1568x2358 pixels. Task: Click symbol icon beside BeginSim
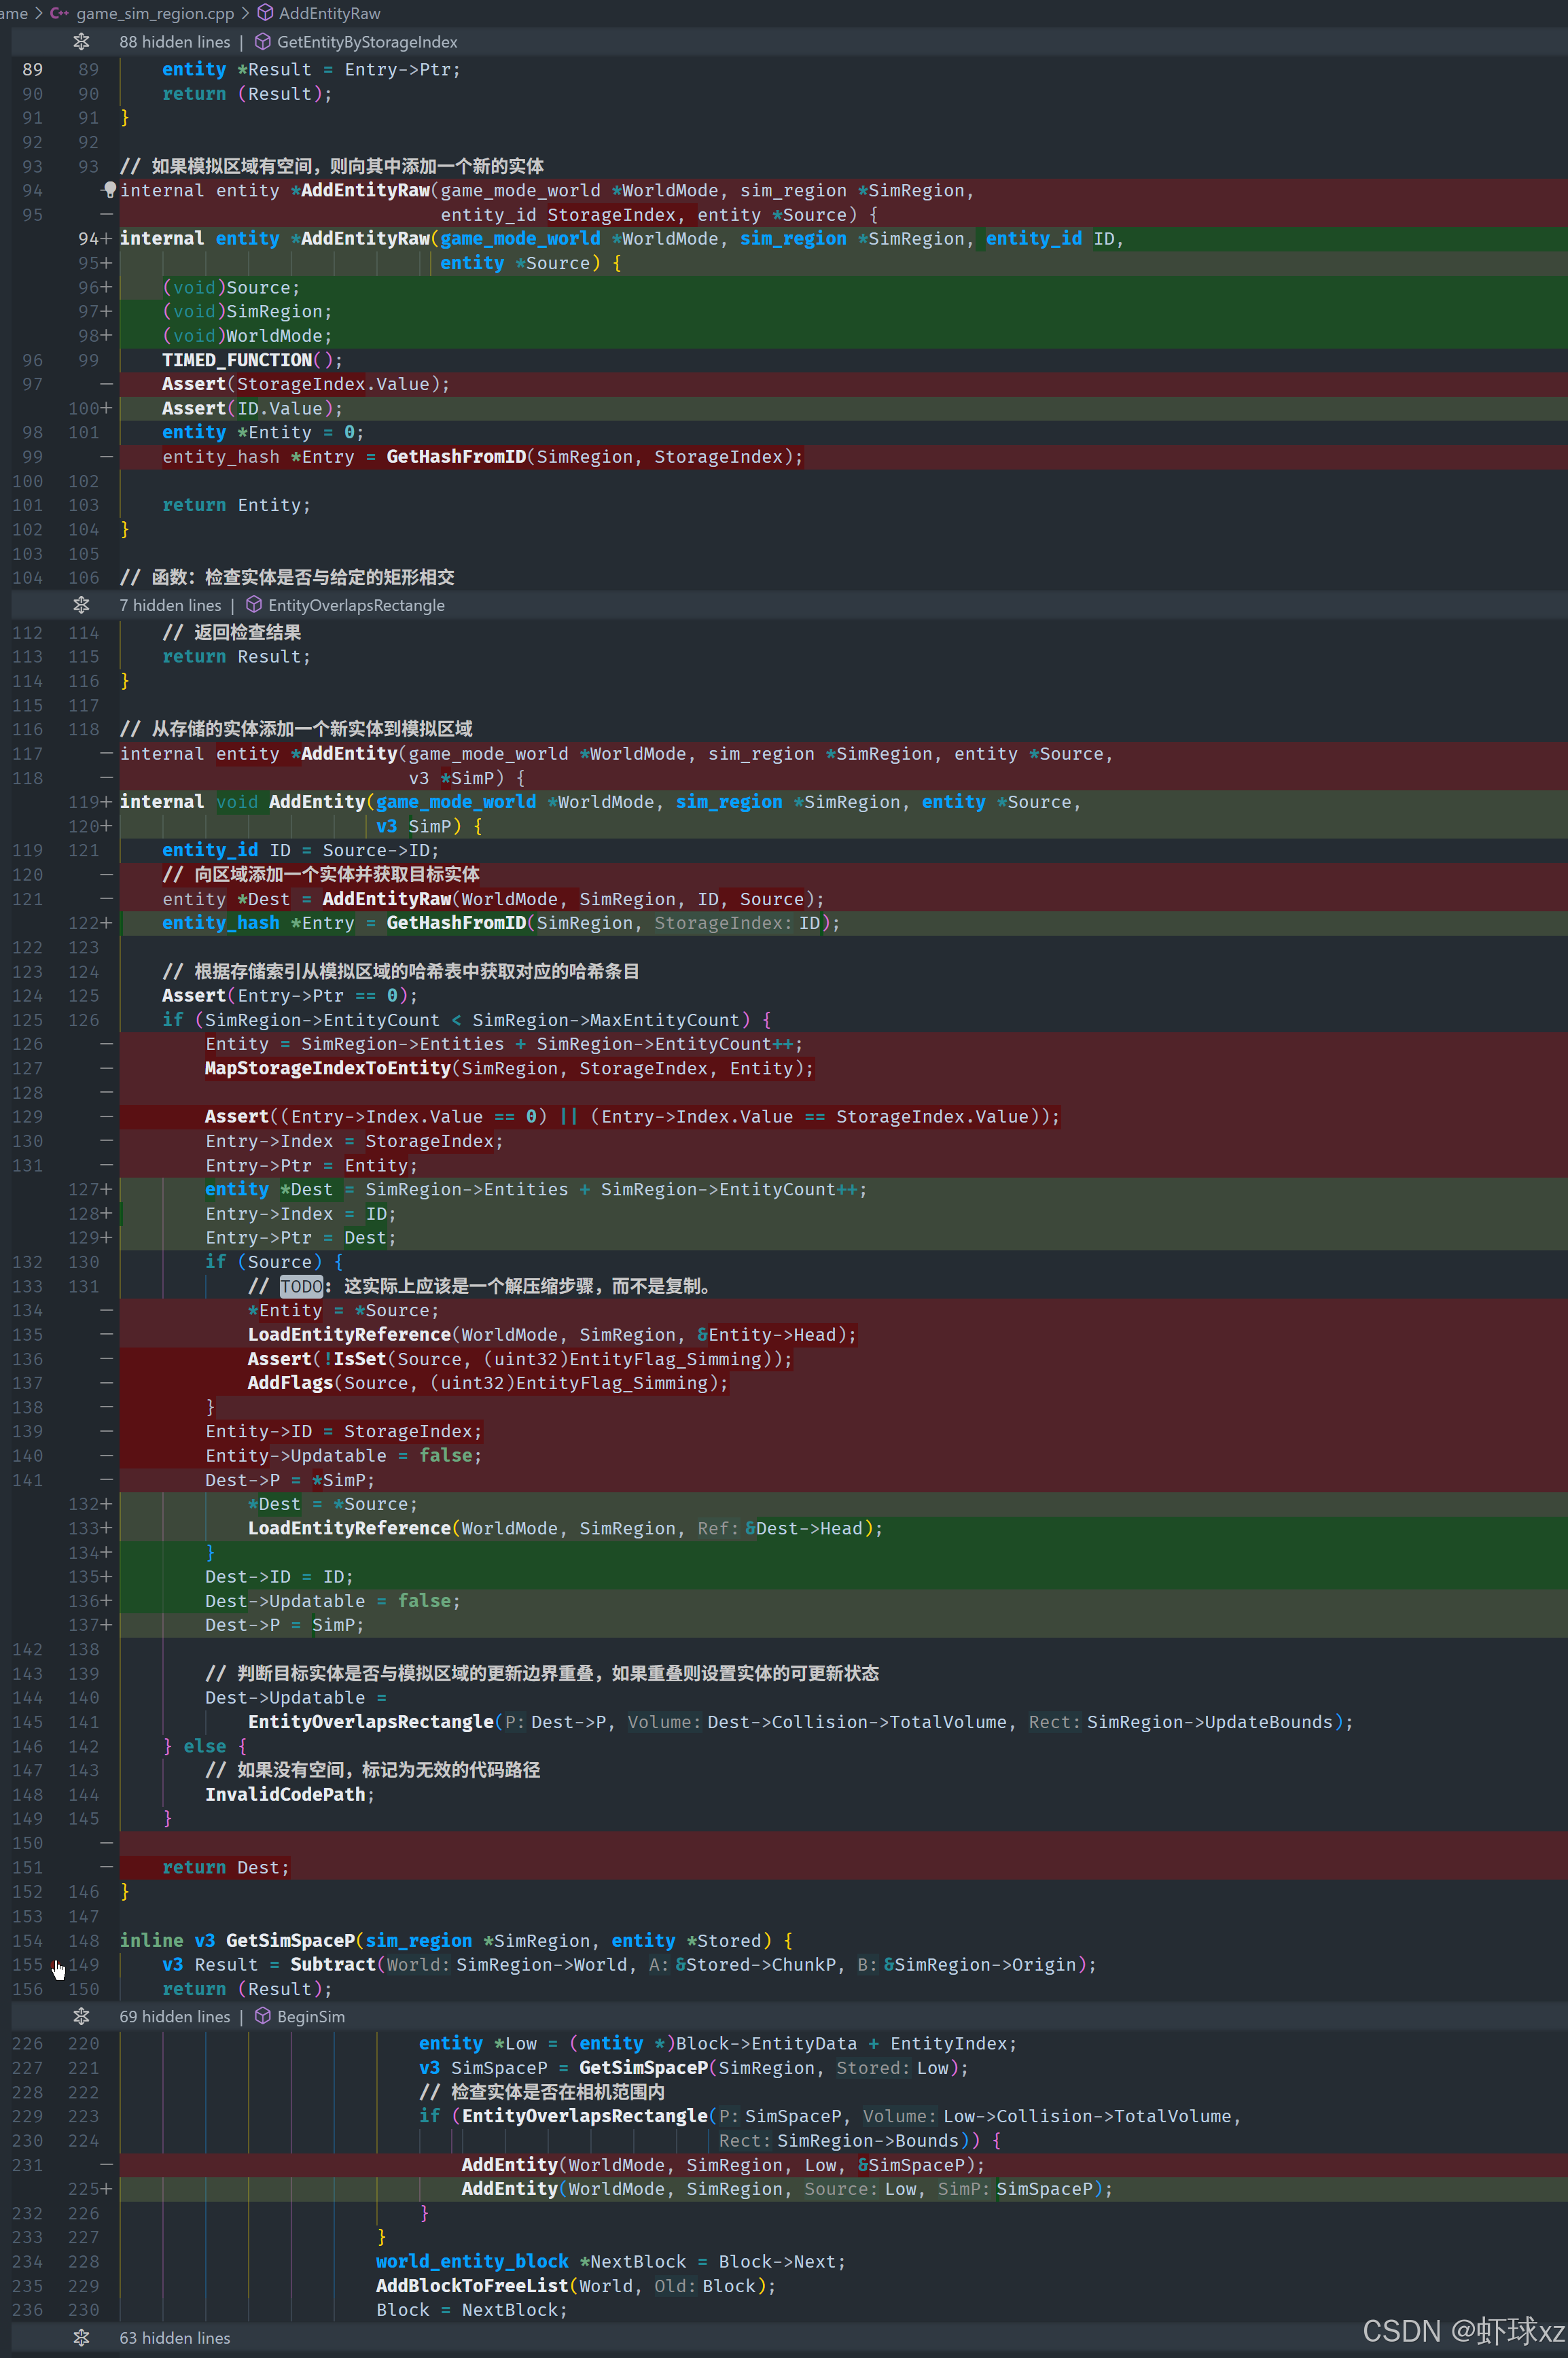(263, 2016)
